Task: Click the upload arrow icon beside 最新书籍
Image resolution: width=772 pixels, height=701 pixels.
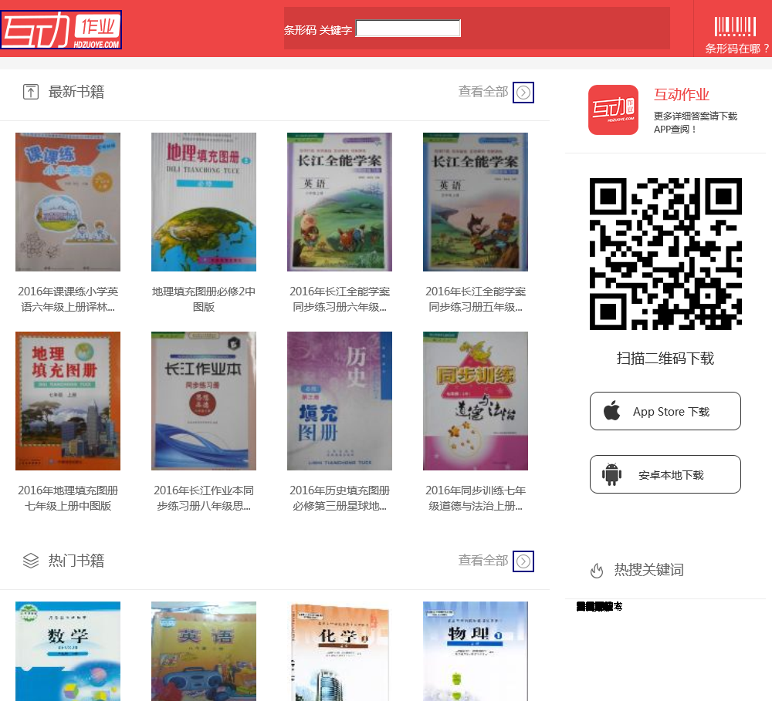Action: pyautogui.click(x=31, y=92)
